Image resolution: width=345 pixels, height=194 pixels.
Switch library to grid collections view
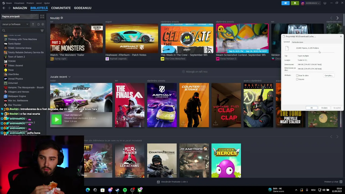pos(42,16)
